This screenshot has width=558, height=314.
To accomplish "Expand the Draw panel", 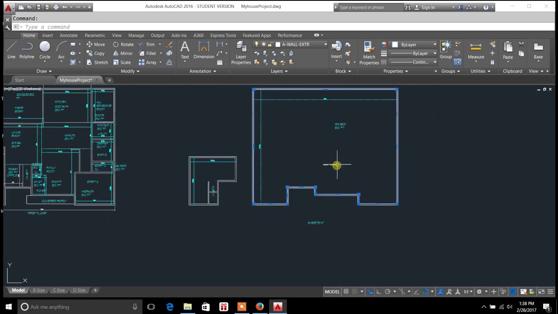I will tap(44, 71).
